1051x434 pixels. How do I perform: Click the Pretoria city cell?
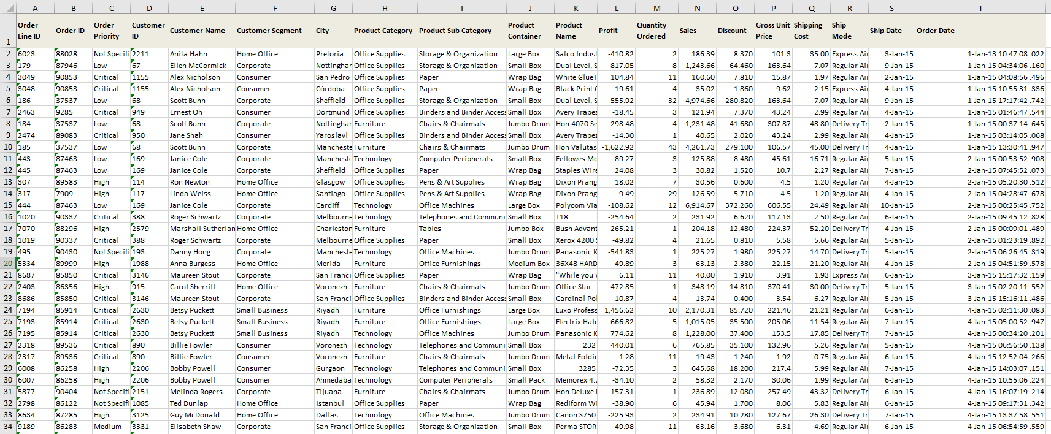329,54
